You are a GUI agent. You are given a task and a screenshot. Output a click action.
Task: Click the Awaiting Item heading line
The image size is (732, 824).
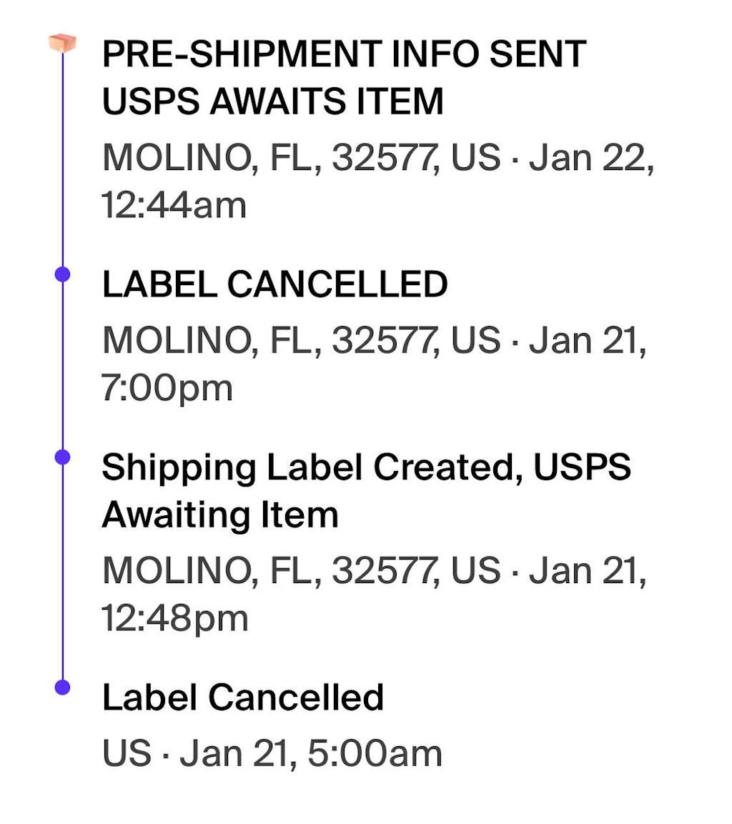(219, 515)
